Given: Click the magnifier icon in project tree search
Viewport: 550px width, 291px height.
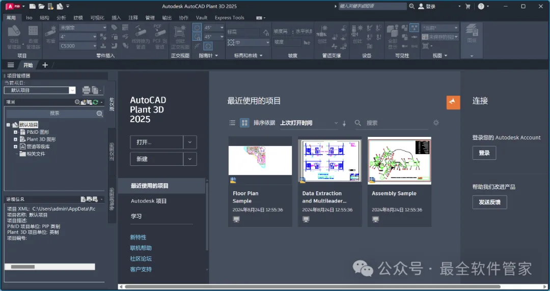Looking at the screenshot, I should coord(100,113).
